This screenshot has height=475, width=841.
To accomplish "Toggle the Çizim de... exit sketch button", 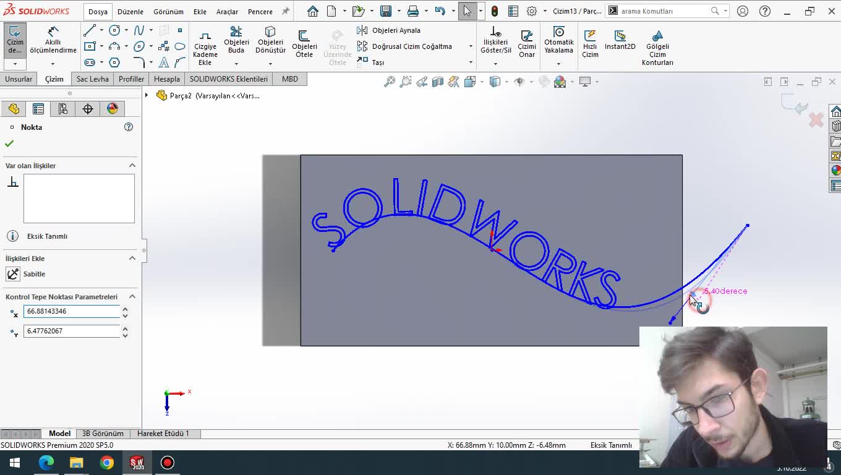I will [15, 40].
